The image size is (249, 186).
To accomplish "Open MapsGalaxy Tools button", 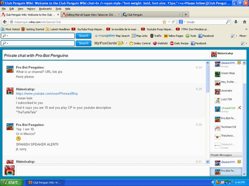I will [191, 36].
